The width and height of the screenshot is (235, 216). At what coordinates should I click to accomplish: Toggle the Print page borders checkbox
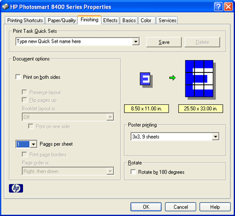point(25,154)
